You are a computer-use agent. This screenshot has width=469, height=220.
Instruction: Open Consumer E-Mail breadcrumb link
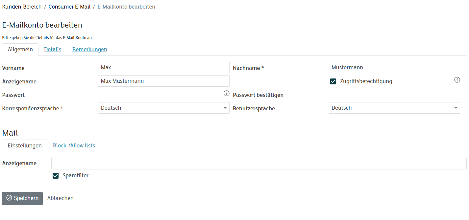[x=69, y=7]
